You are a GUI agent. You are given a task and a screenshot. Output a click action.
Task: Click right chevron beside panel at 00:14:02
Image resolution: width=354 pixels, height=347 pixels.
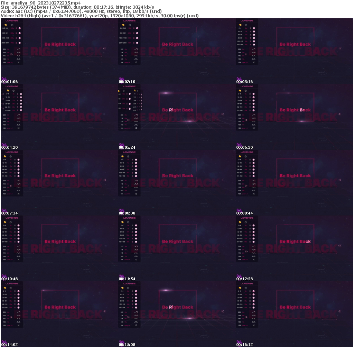tap(11, 317)
